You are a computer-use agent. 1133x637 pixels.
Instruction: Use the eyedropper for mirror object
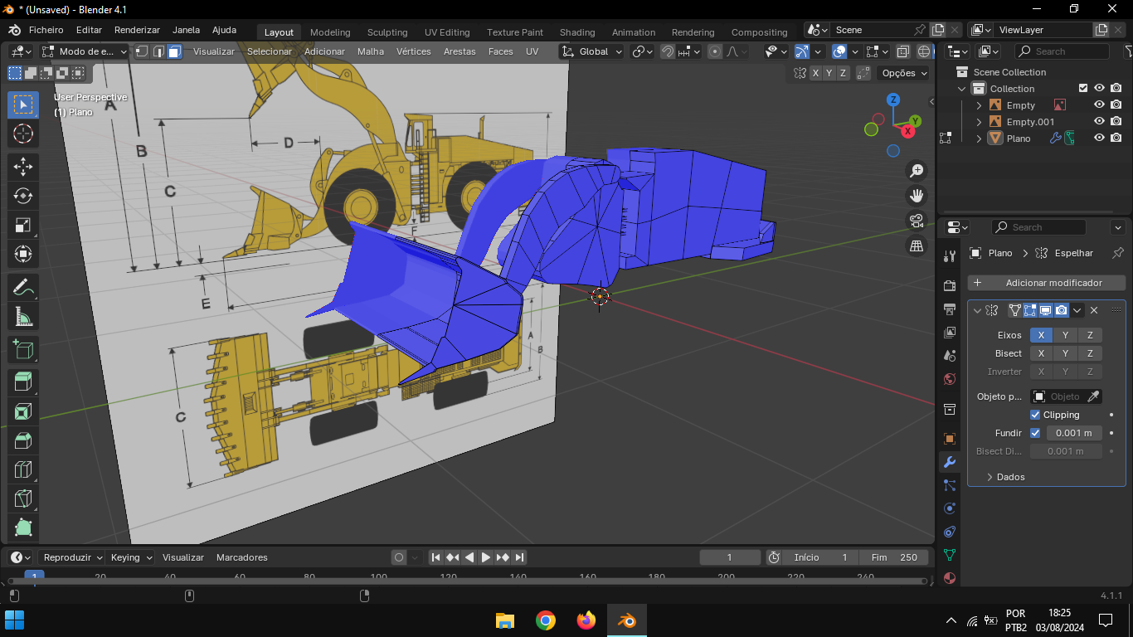coord(1094,396)
